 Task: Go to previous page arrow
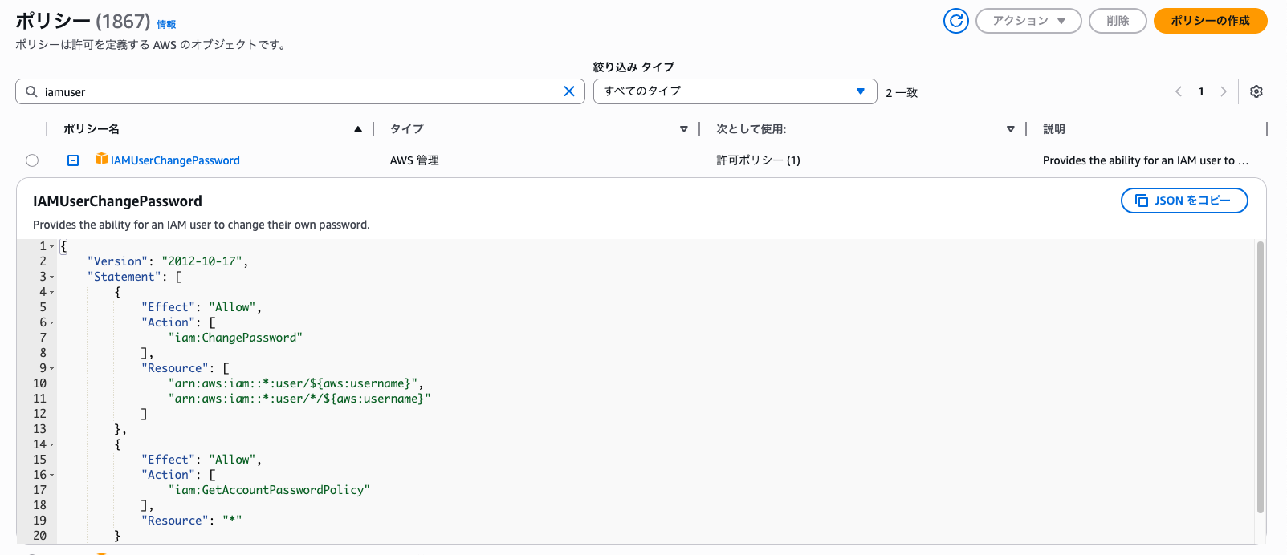tap(1179, 91)
